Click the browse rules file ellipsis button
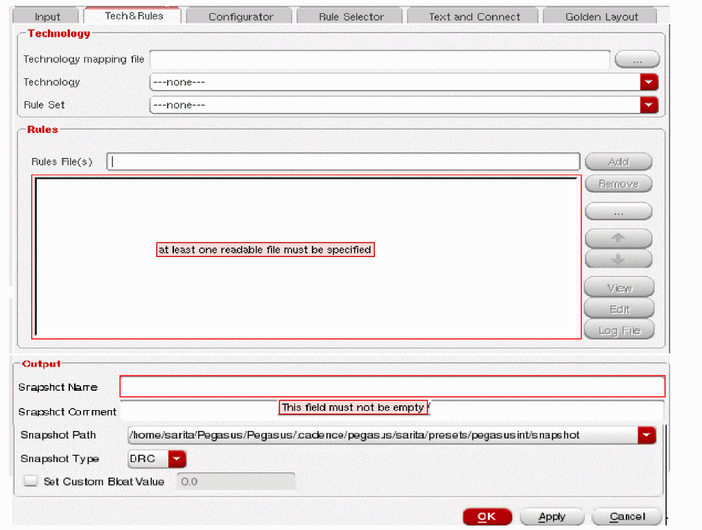 click(x=618, y=212)
